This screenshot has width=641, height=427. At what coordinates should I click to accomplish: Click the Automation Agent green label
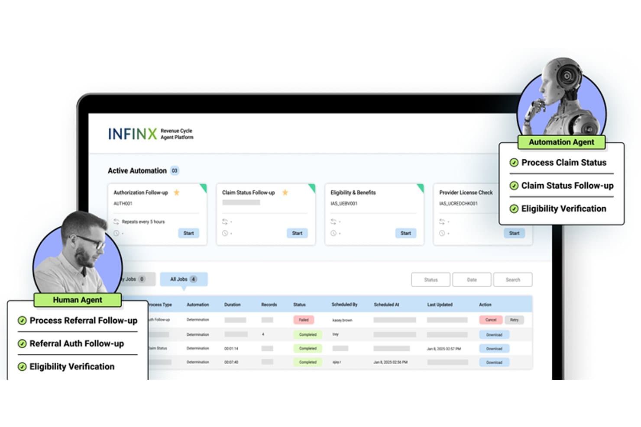point(561,142)
